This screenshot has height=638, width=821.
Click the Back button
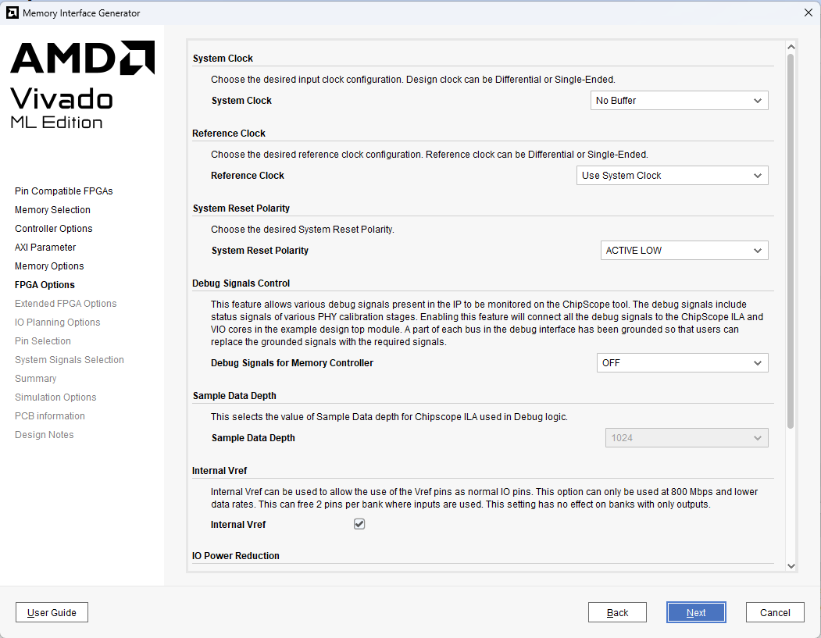tap(617, 613)
